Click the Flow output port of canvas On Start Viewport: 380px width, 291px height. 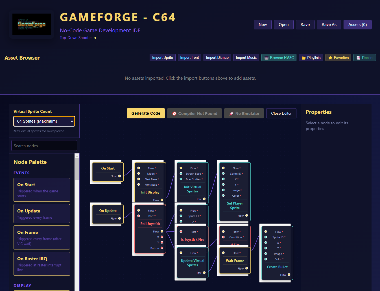pyautogui.click(x=120, y=176)
